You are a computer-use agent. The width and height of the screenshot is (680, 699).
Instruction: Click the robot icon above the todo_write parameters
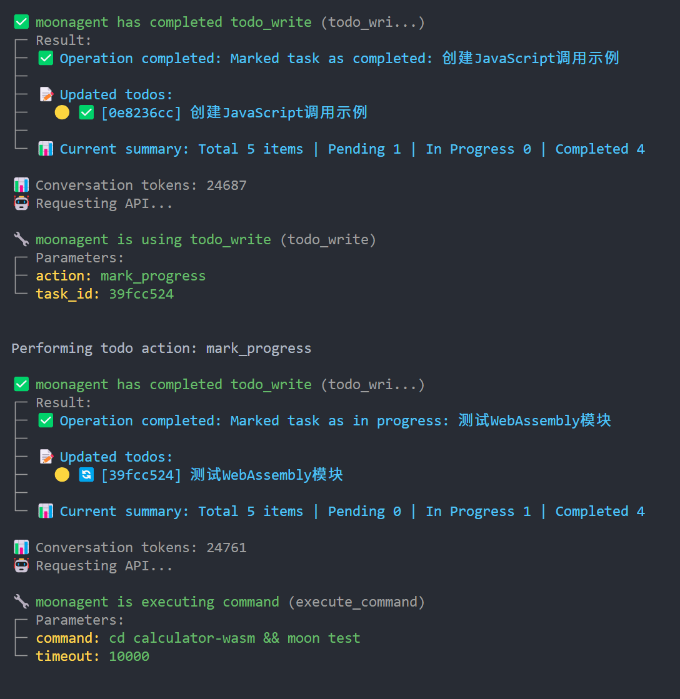[x=21, y=203]
